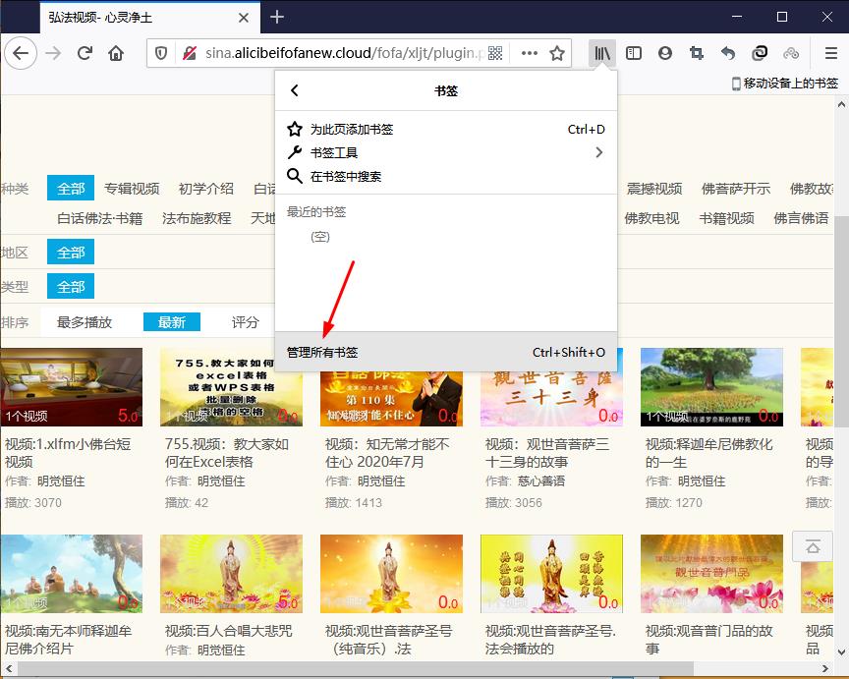Click the browser forward arrow

53,53
